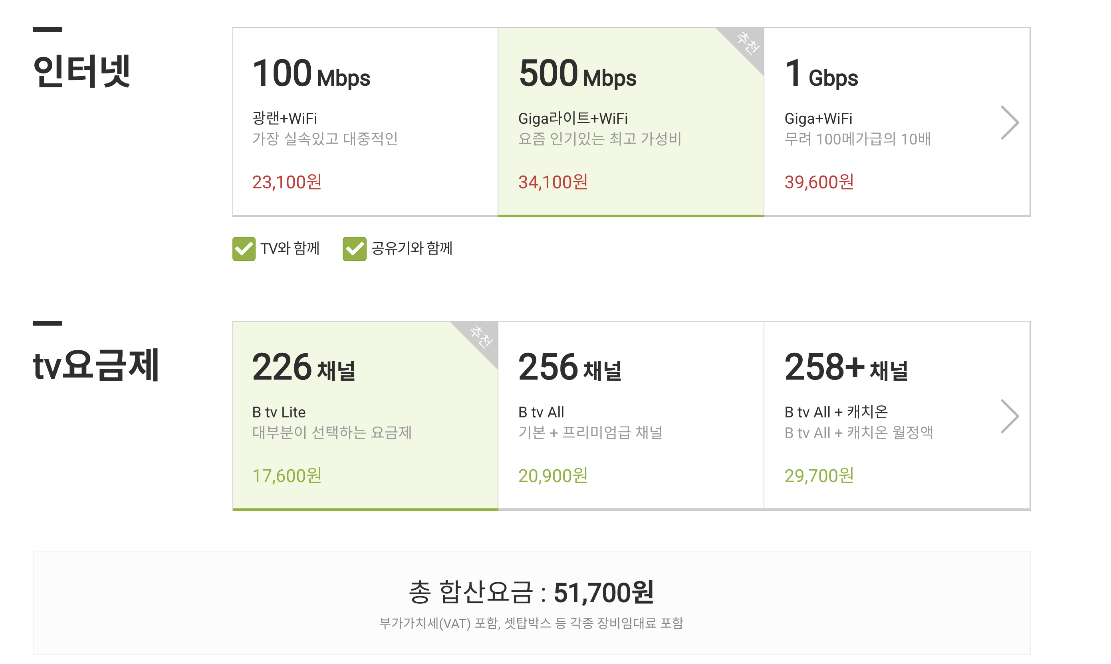The width and height of the screenshot is (1111, 664).
Task: Click the 17,600원 B tv Lite price
Action: [x=287, y=476]
